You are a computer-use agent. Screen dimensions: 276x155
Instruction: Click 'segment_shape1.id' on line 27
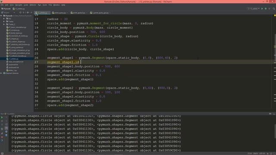(x=63, y=62)
